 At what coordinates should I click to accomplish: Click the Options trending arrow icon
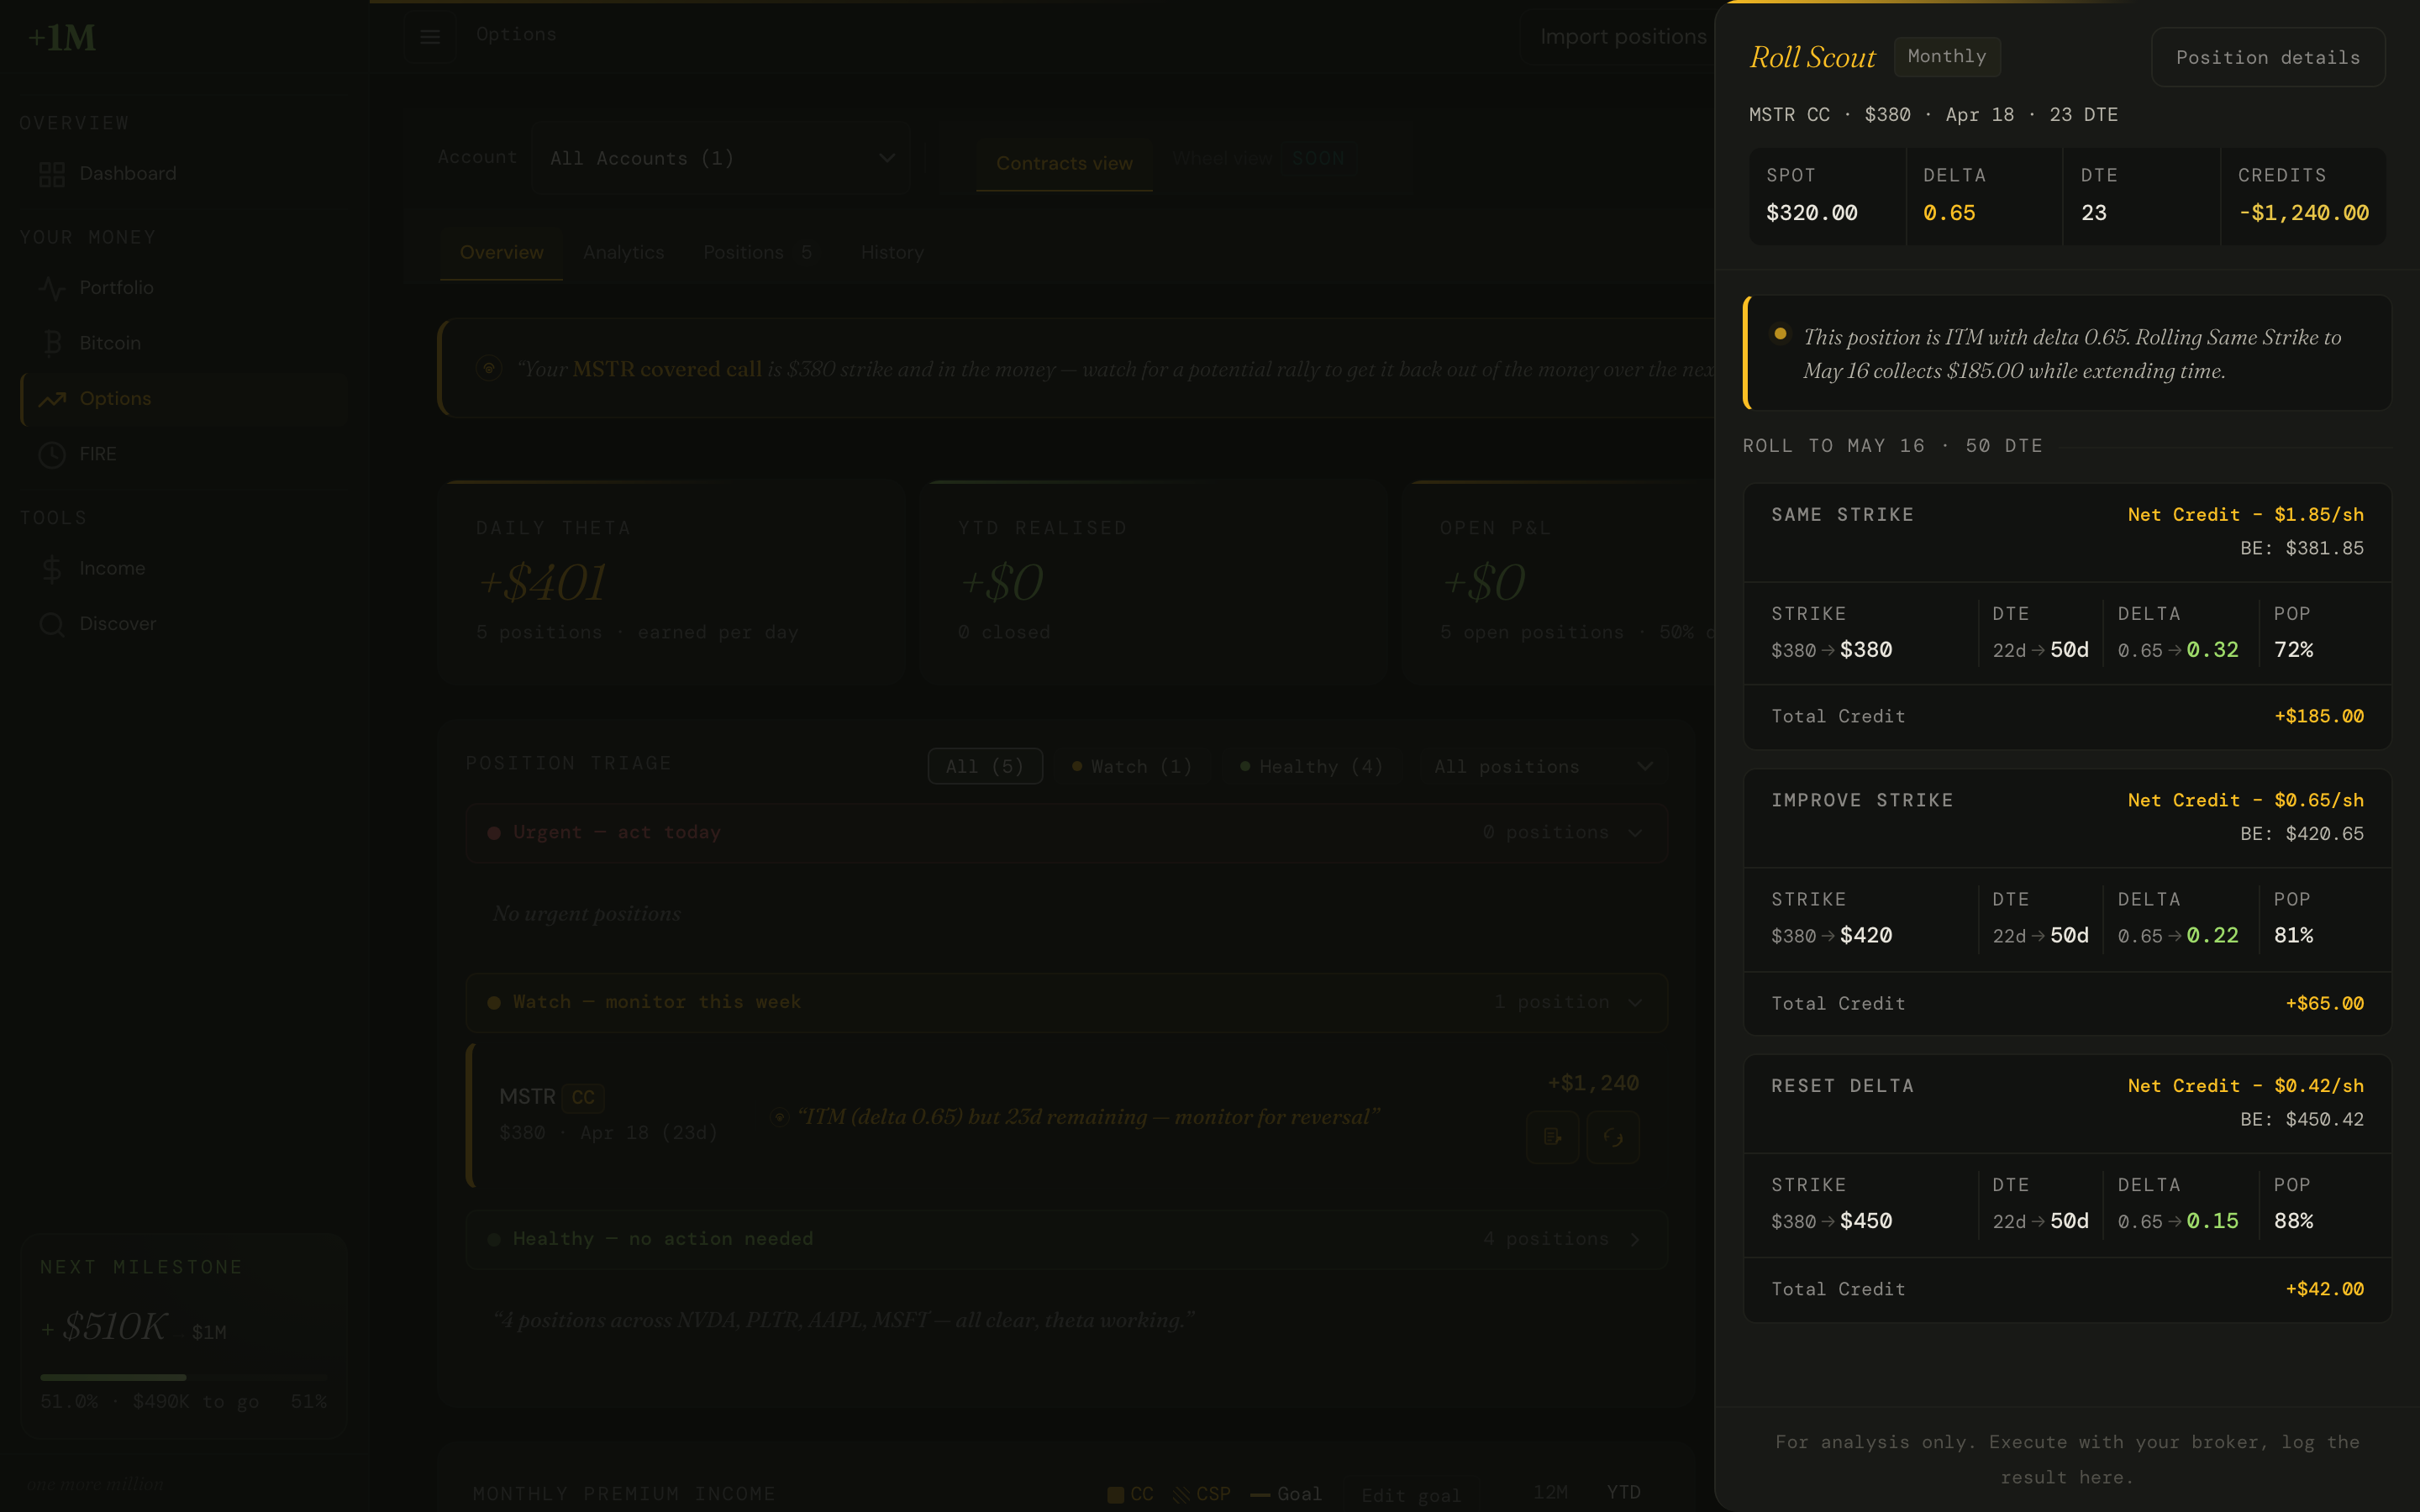tap(52, 399)
